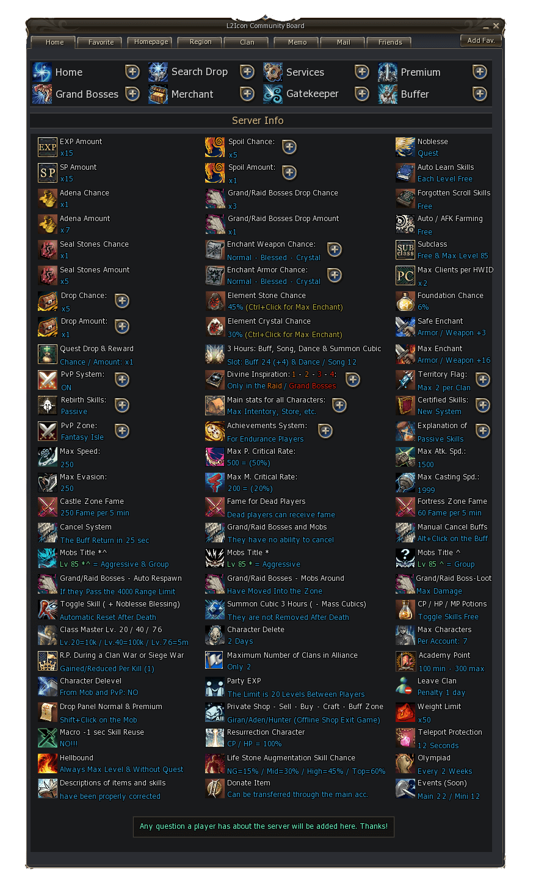Expand Enchant Weapon Chance details

(x=335, y=249)
